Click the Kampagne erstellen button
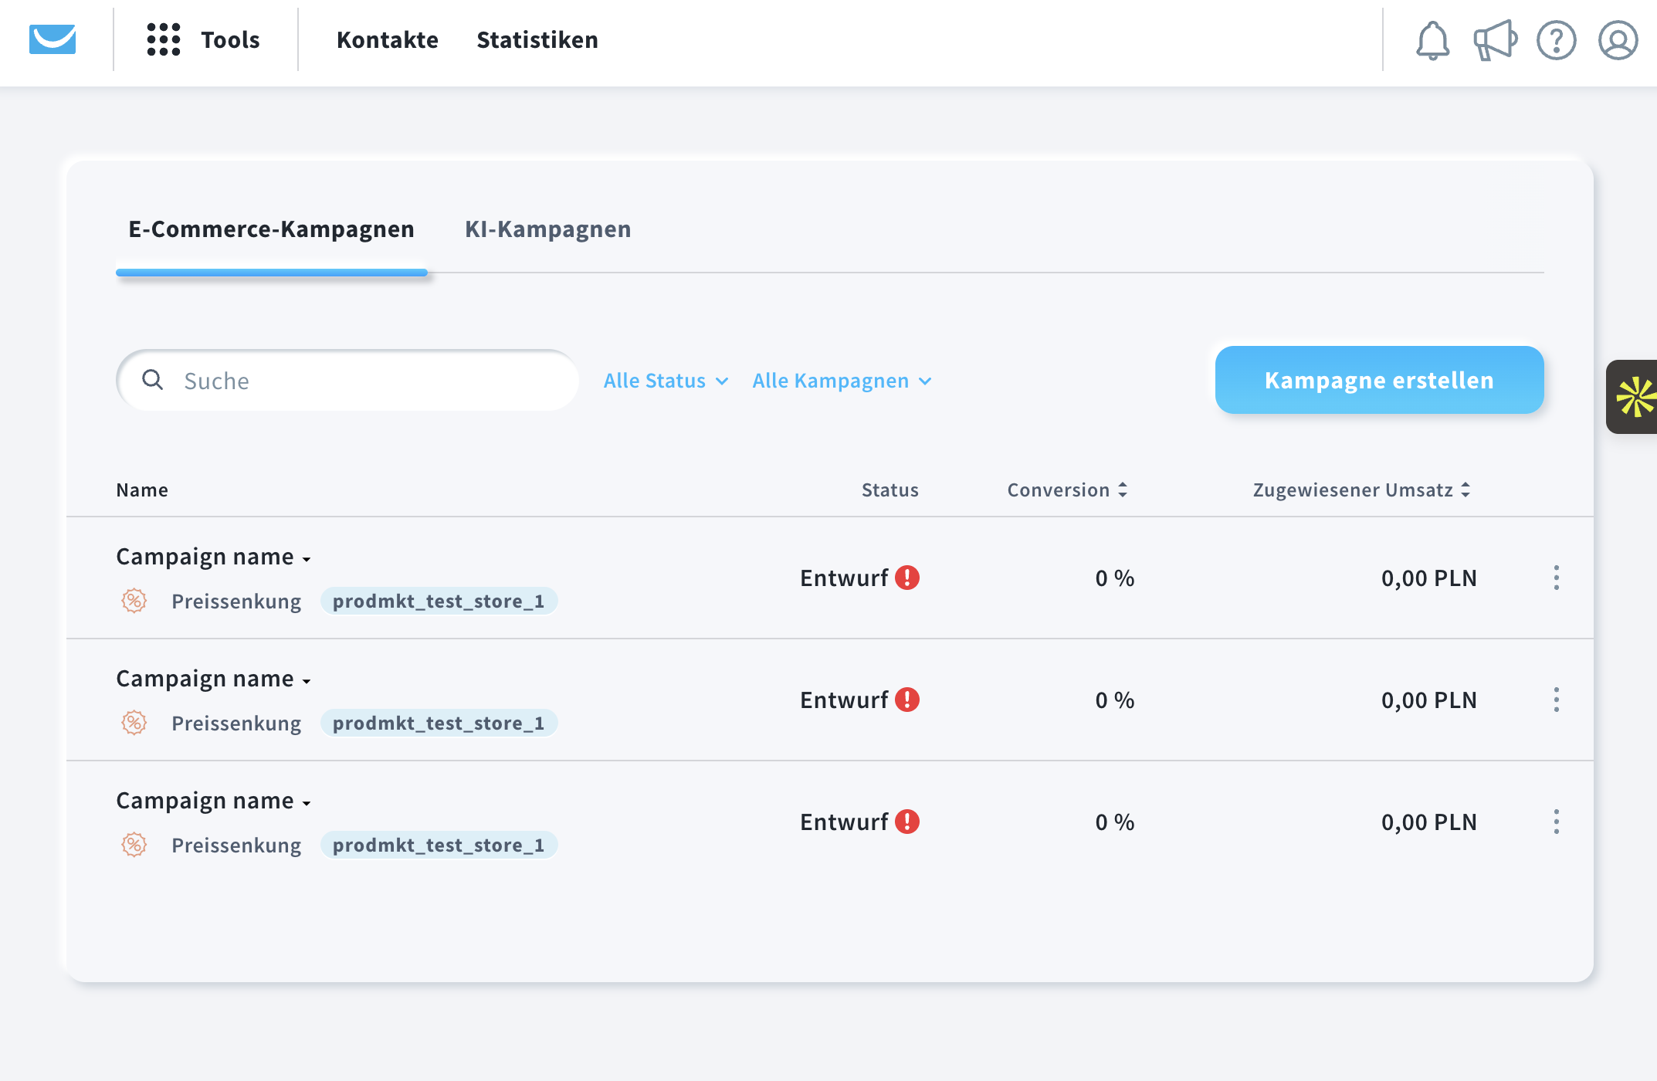The image size is (1657, 1081). [x=1379, y=380]
